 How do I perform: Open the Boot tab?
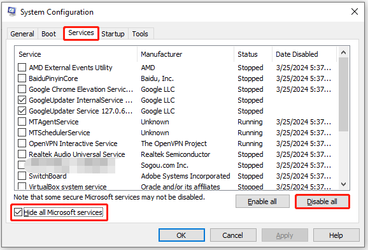[48, 34]
